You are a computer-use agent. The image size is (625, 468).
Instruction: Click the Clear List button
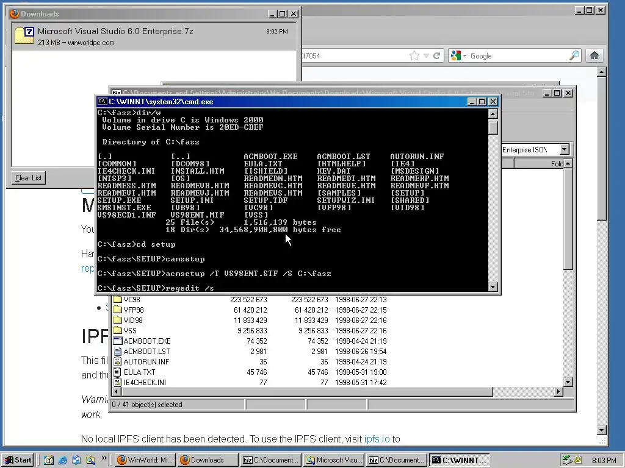point(28,178)
